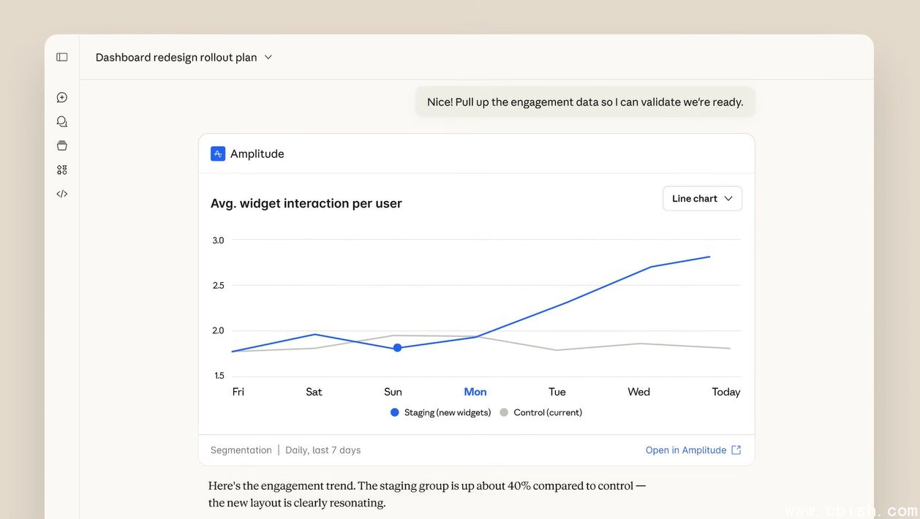Click the Today label on the x-axis
920x519 pixels.
(725, 392)
